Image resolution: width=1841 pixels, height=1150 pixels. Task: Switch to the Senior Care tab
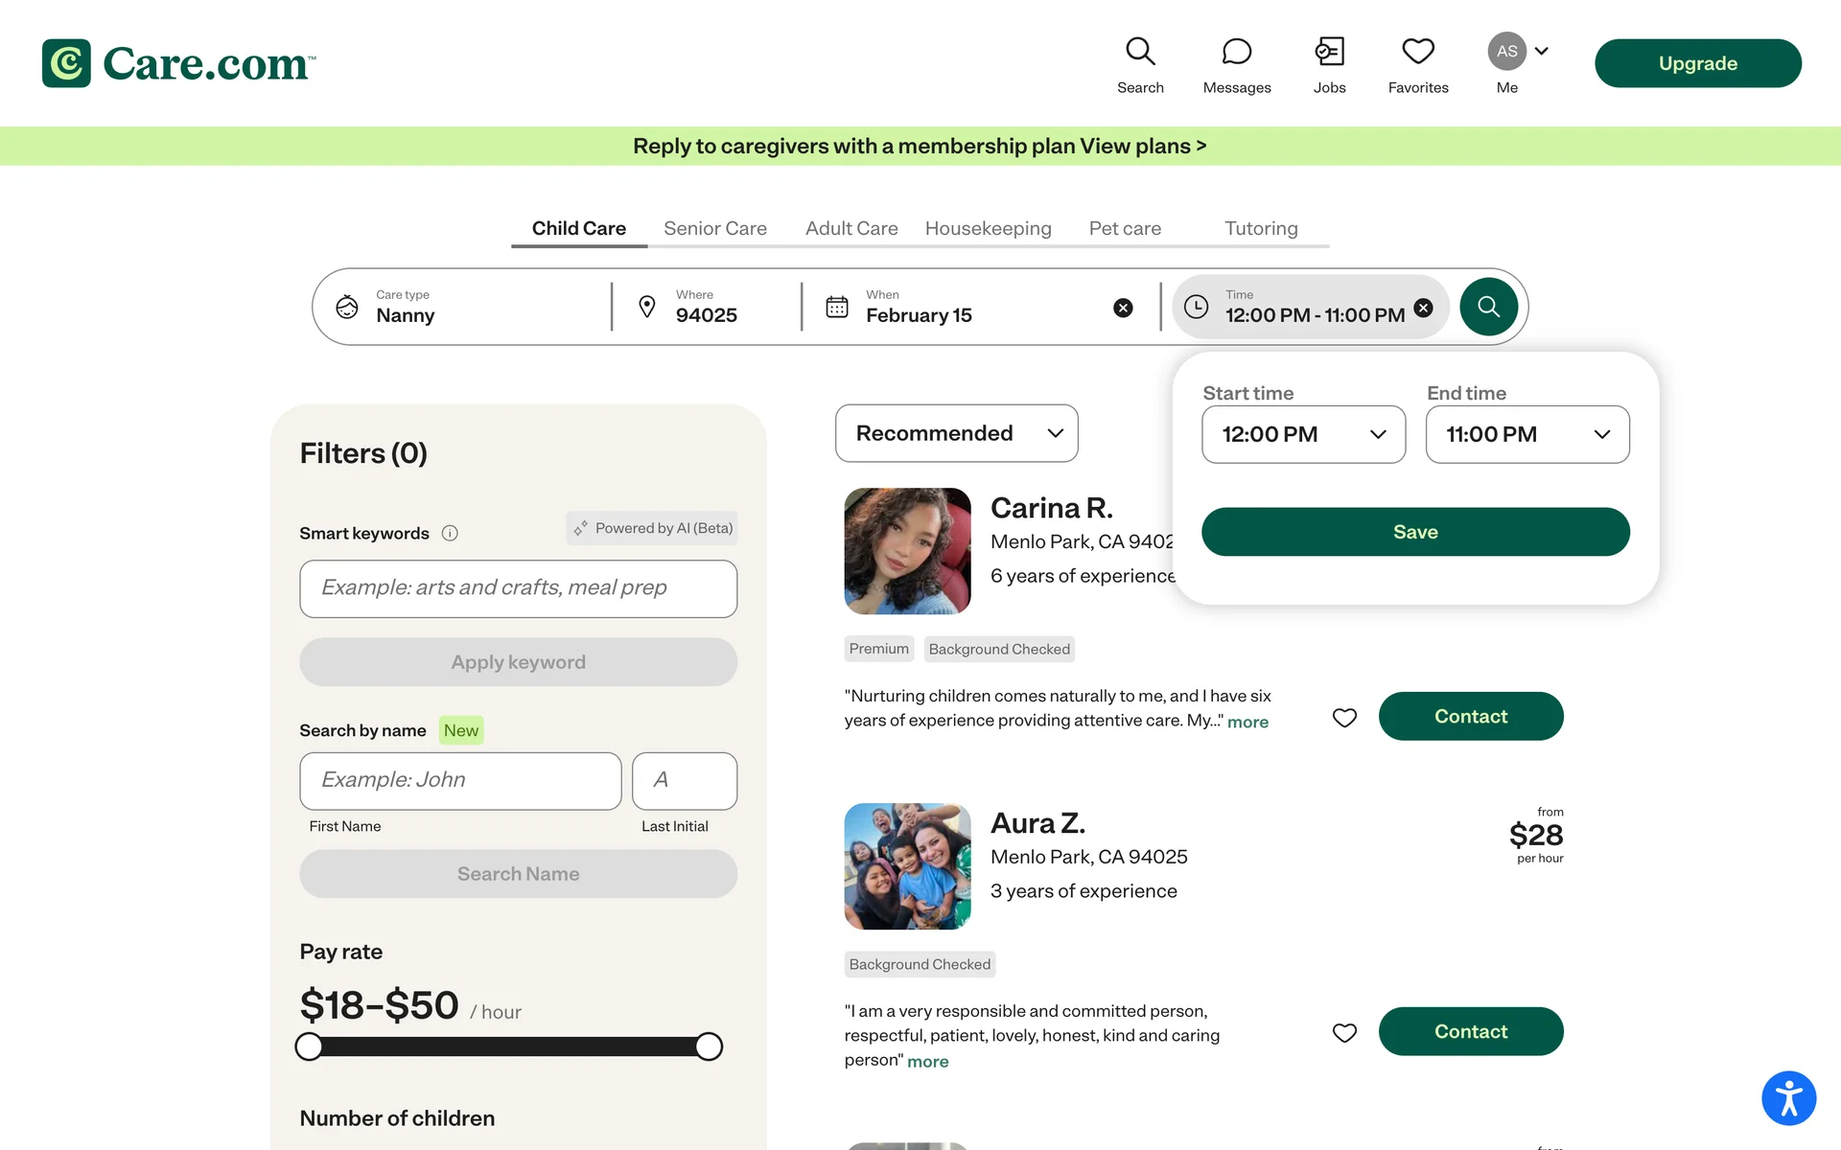(x=714, y=228)
